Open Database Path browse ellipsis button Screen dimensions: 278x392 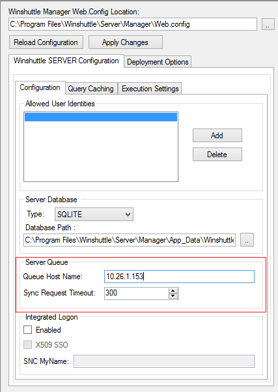[247, 240]
